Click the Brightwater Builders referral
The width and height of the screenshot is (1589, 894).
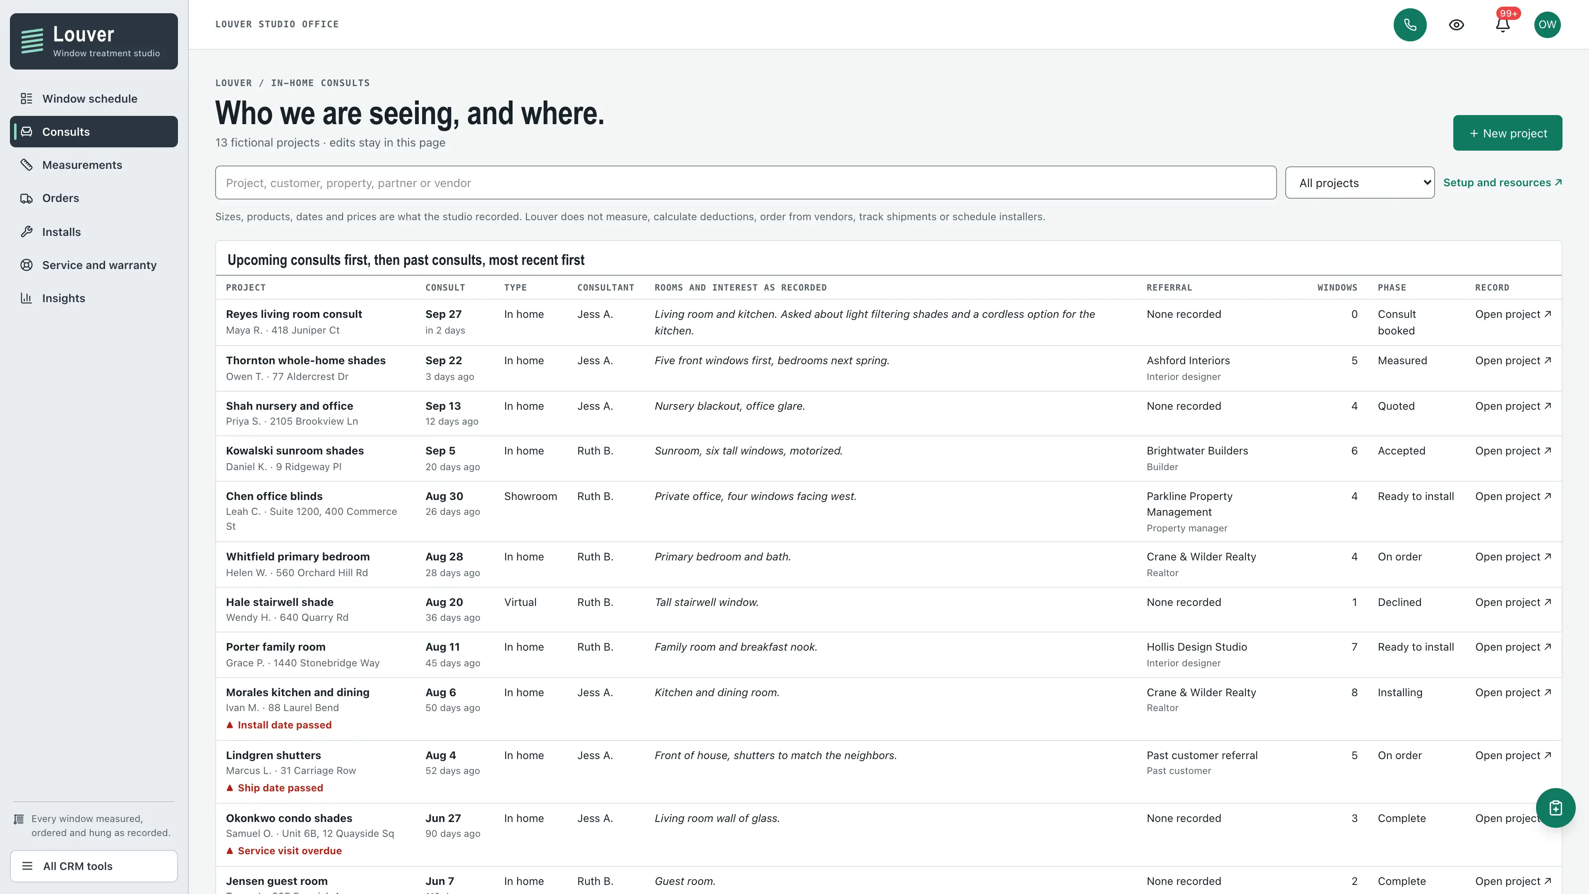click(x=1197, y=451)
